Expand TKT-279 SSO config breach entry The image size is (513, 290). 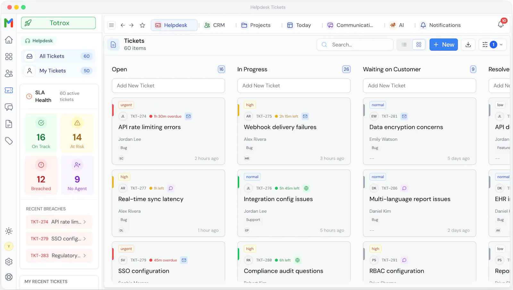59,239
